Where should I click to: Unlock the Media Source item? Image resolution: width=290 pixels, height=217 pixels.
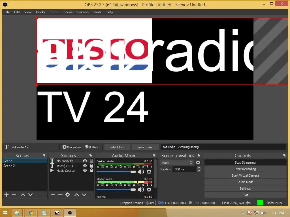91,170
